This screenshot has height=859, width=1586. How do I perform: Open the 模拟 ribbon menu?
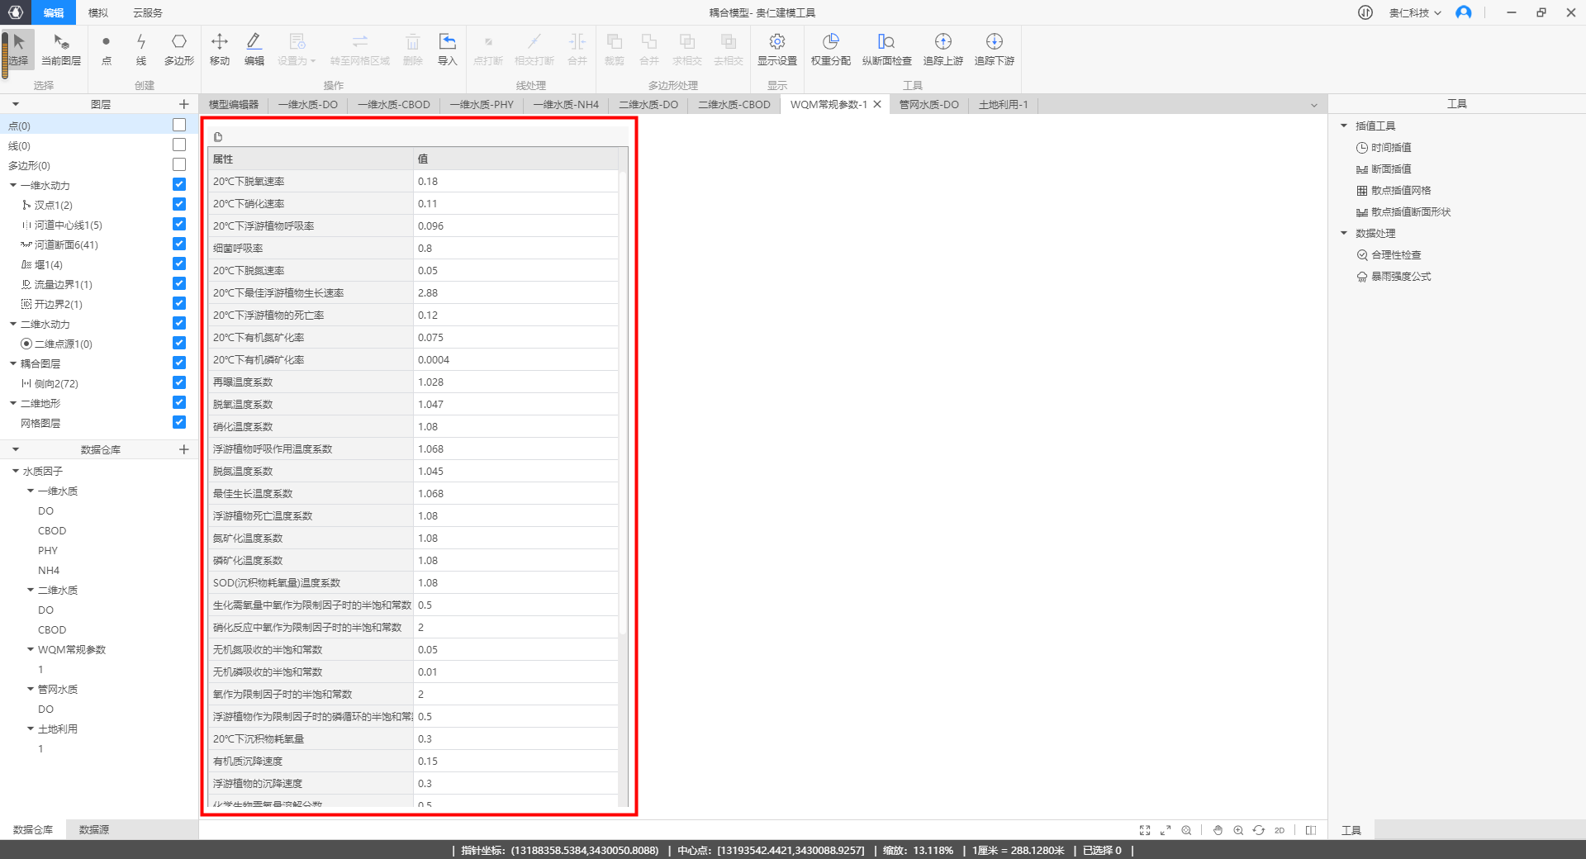coord(98,12)
